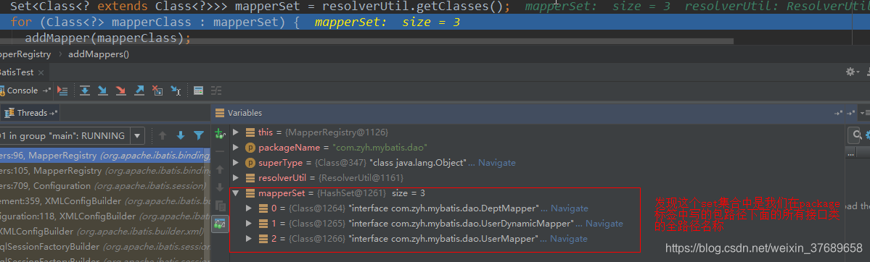Expand the 'this' MapperRegistry variable
This screenshot has height=262, width=870.
237,132
